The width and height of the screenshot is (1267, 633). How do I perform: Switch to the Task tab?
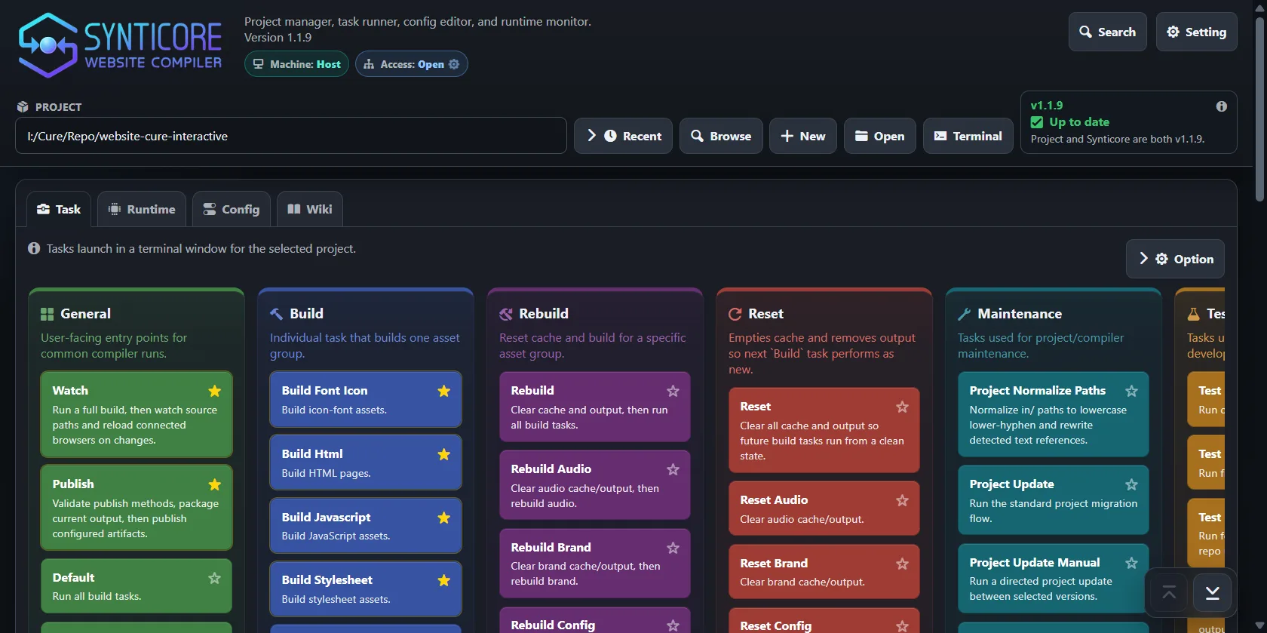click(59, 209)
